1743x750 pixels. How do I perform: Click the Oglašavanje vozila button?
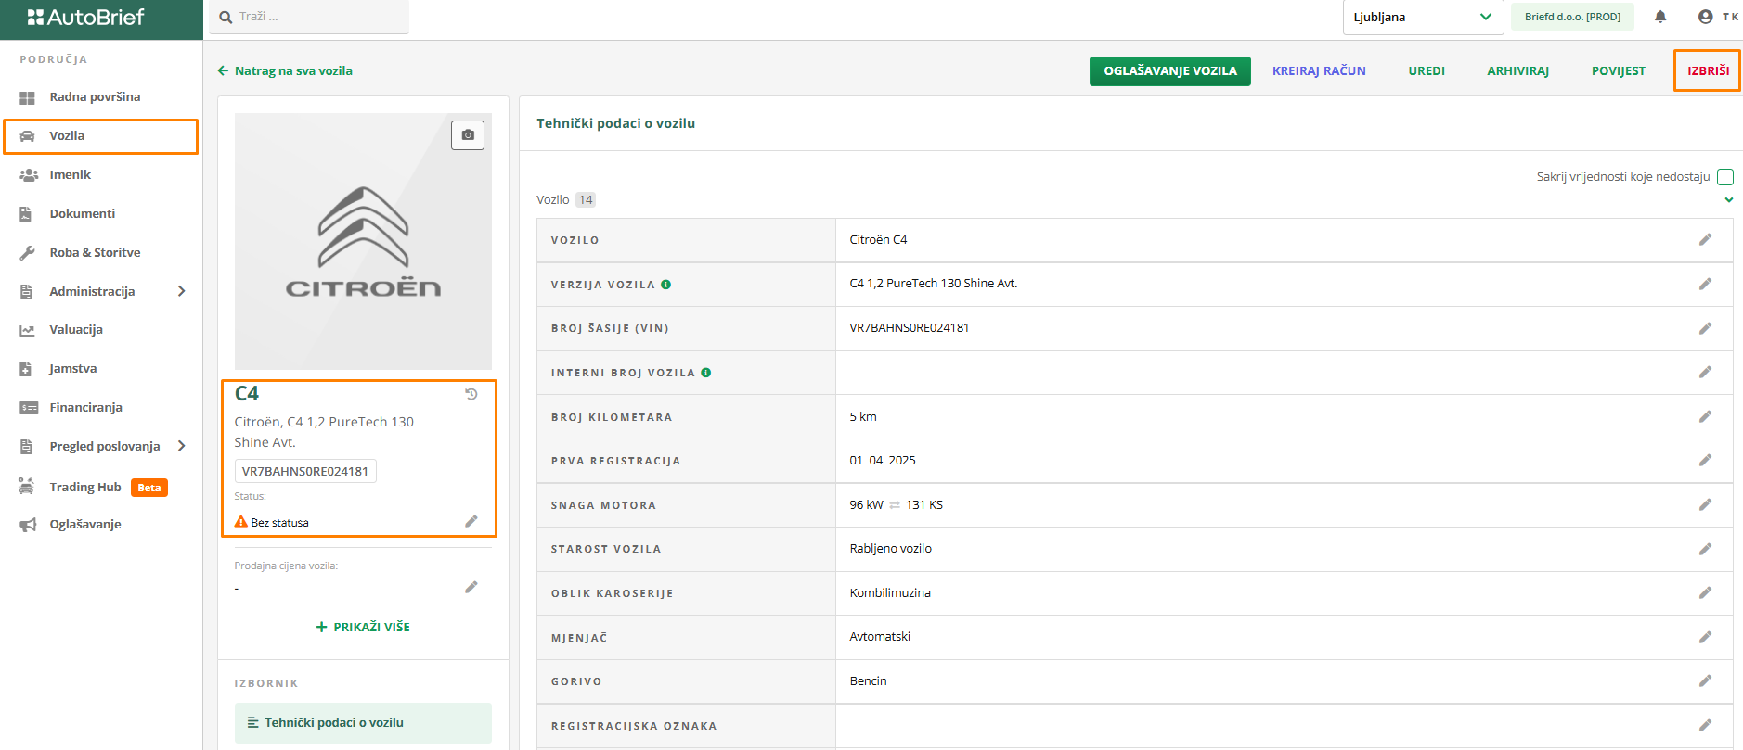(x=1169, y=70)
